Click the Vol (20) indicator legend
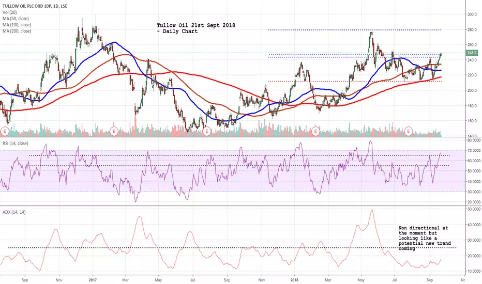Viewport: 482px width, 284px height. coord(9,12)
